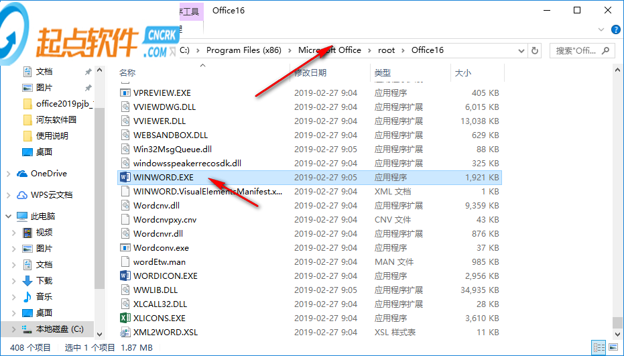Click the office2019pjb folder icon

[27, 104]
